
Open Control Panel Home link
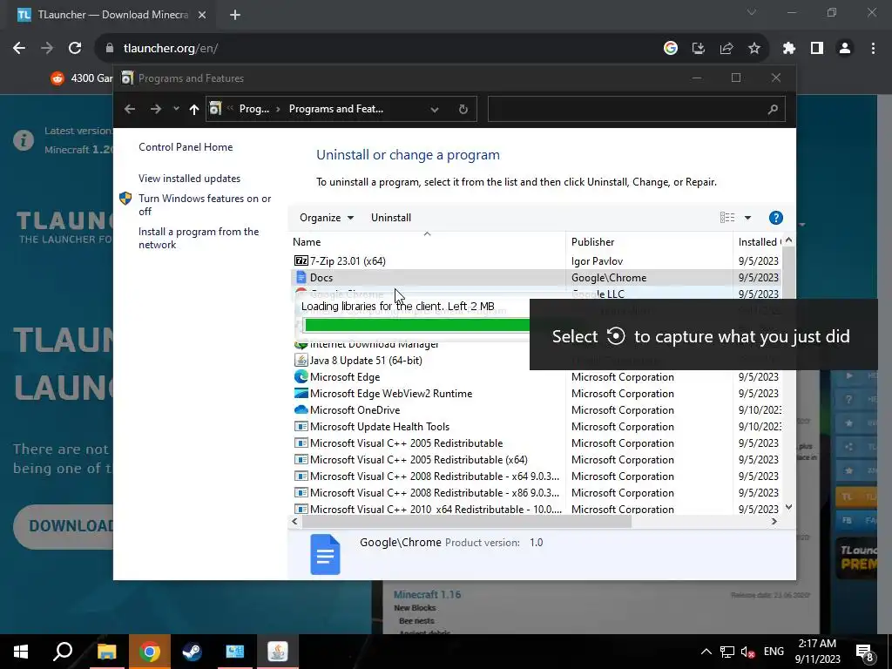pyautogui.click(x=186, y=147)
